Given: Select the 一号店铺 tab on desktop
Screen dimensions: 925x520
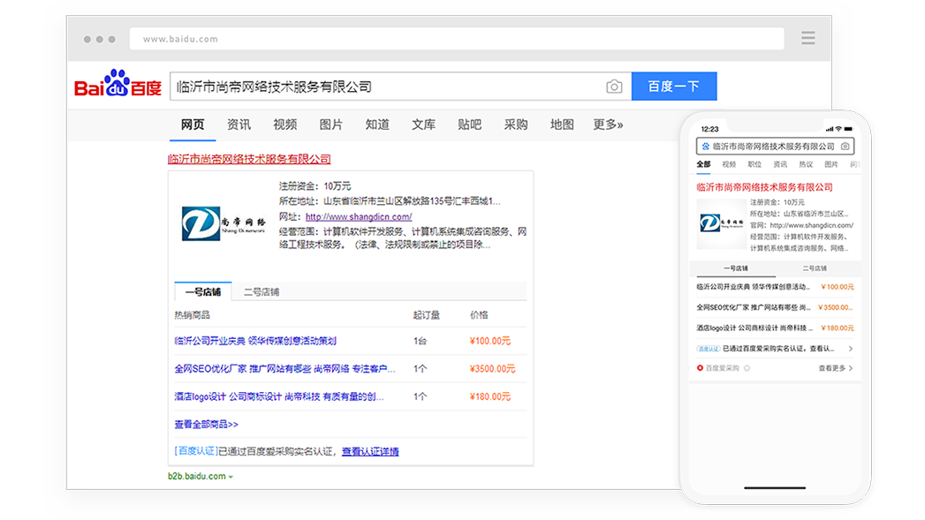Looking at the screenshot, I should (203, 292).
